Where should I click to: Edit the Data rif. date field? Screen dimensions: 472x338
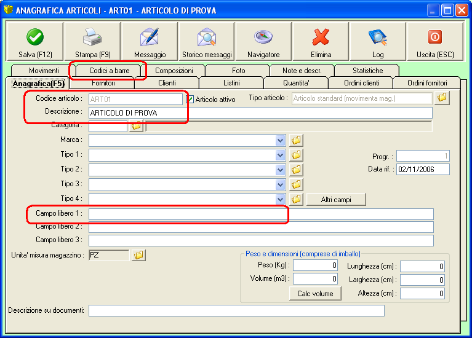click(x=423, y=169)
